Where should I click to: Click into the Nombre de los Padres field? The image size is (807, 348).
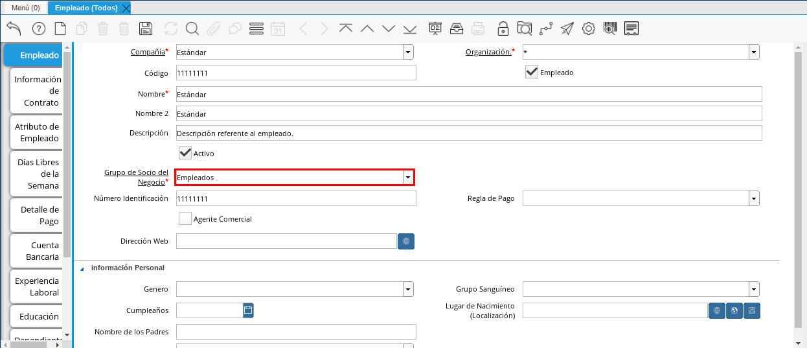pos(295,332)
